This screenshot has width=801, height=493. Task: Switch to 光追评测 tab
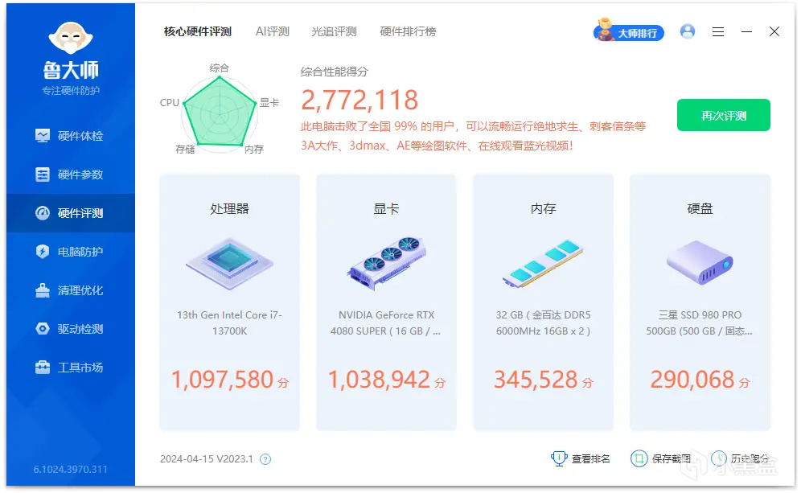point(334,31)
